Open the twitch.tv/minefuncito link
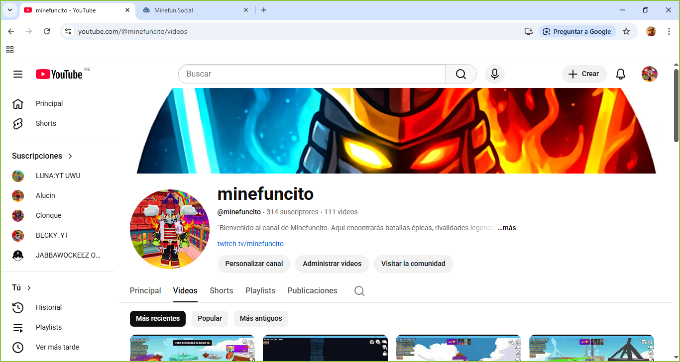The height and width of the screenshot is (362, 680). tap(250, 244)
